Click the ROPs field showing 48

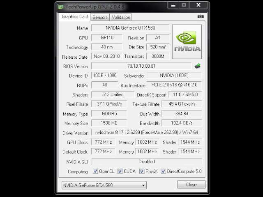(x=105, y=85)
